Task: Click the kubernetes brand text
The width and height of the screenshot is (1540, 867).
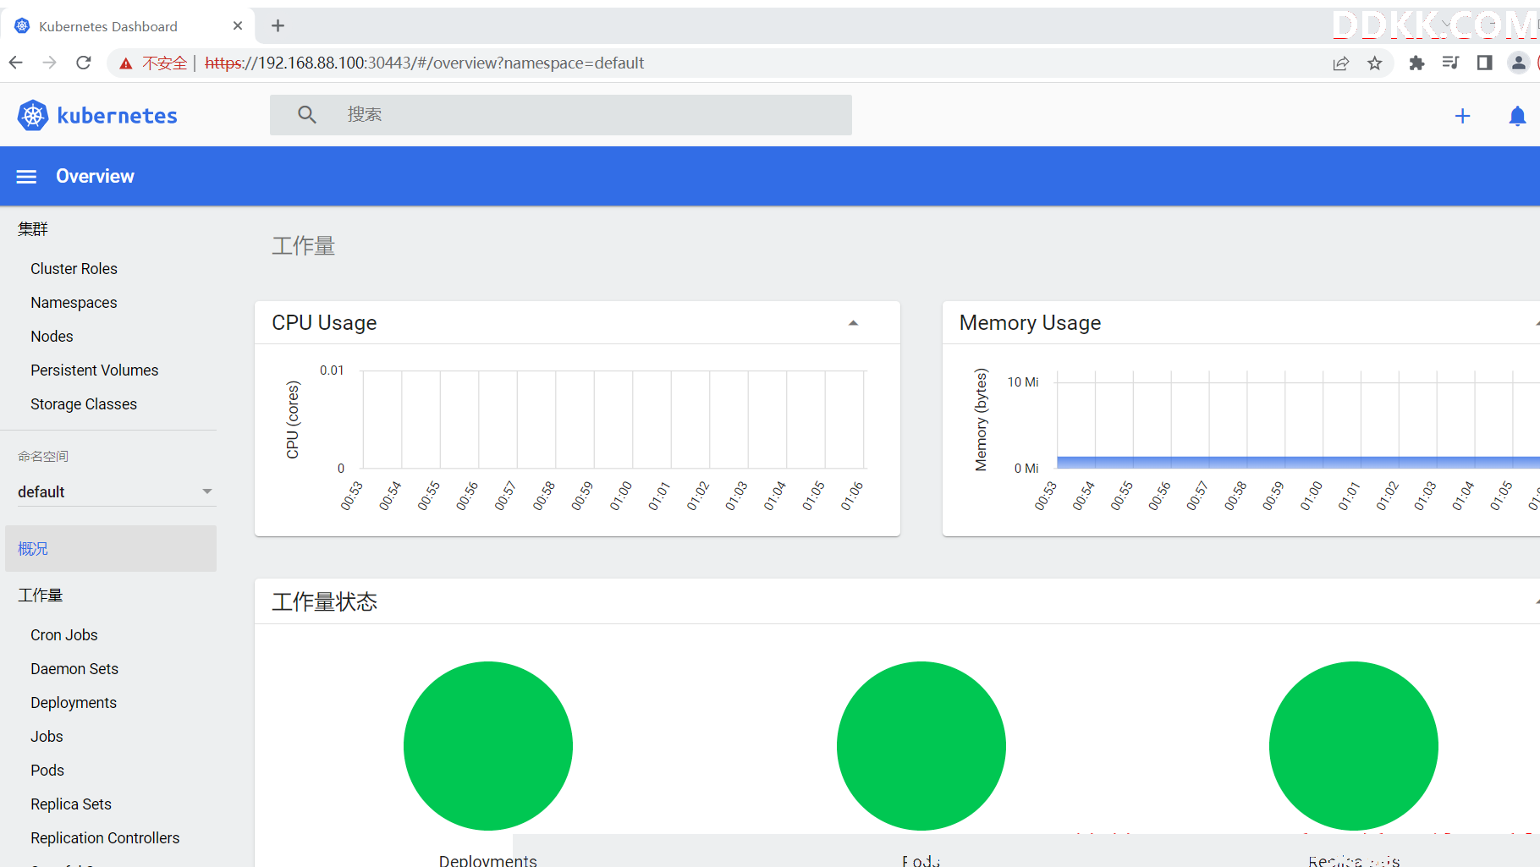Action: tap(117, 116)
